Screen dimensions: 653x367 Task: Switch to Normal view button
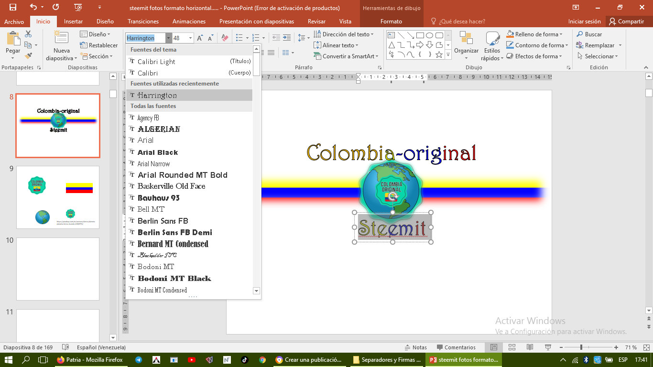click(x=494, y=347)
